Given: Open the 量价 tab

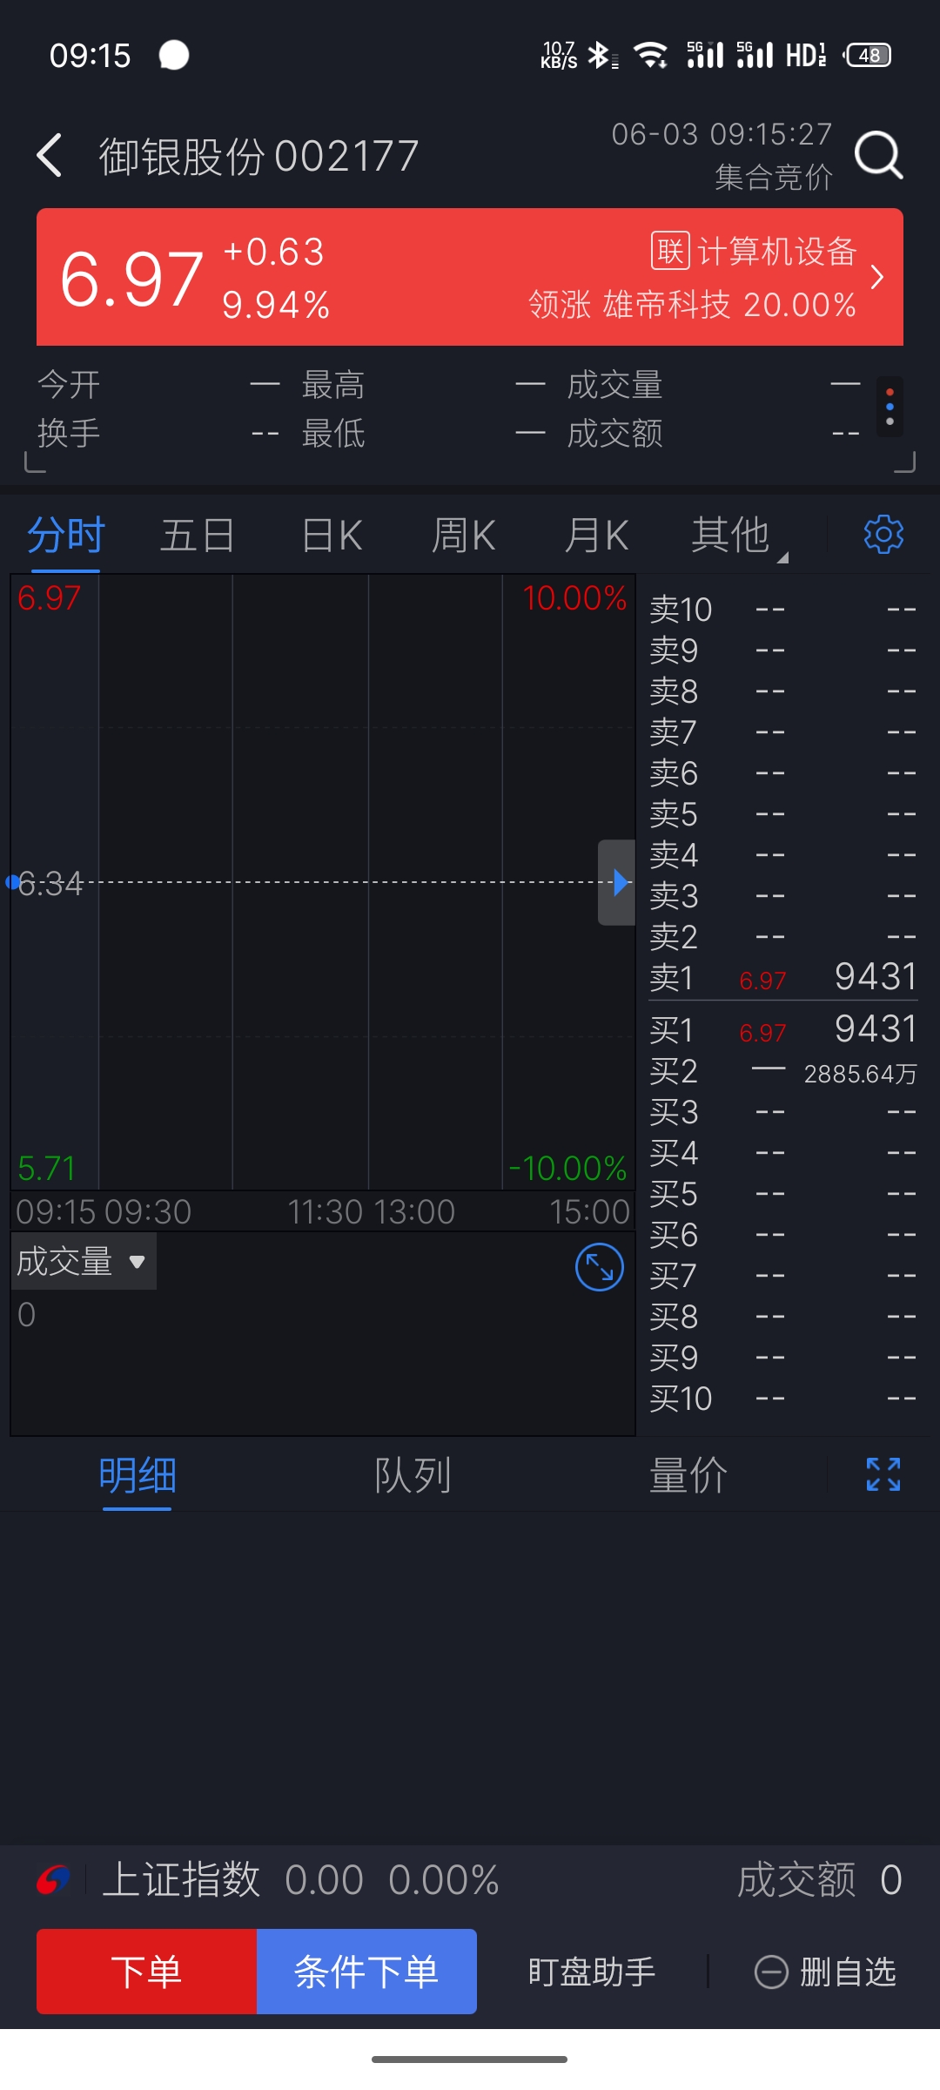Looking at the screenshot, I should (688, 1475).
